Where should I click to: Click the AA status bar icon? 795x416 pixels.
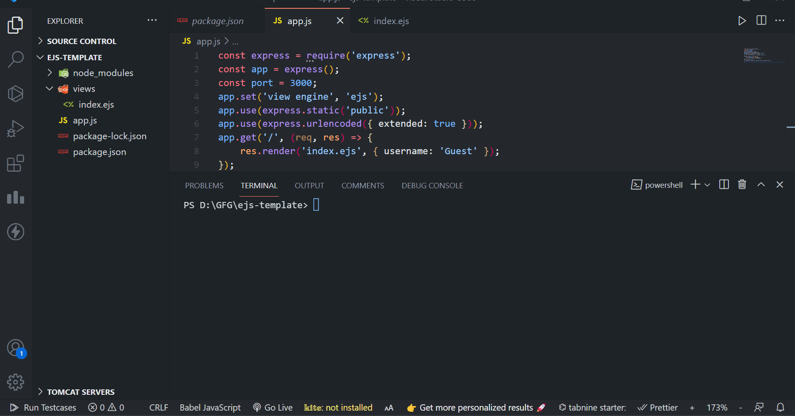pyautogui.click(x=389, y=408)
